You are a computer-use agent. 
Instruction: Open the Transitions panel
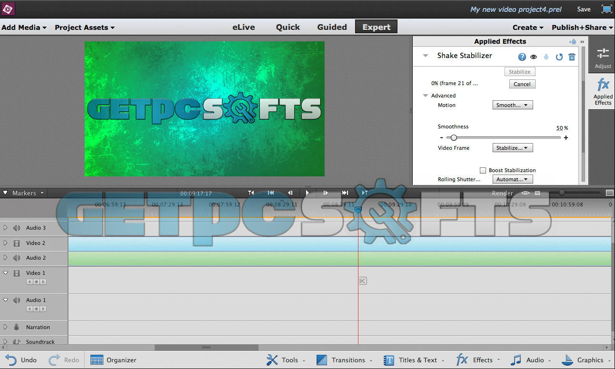click(x=344, y=360)
